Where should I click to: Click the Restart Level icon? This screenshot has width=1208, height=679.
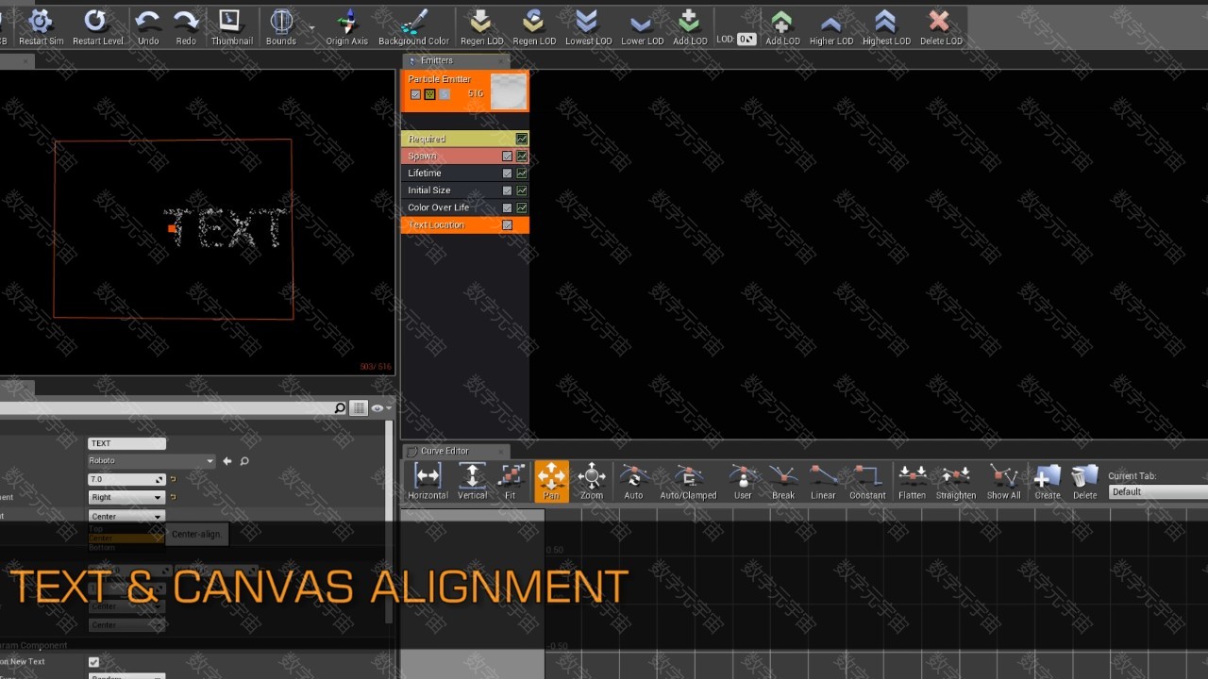coord(97,26)
